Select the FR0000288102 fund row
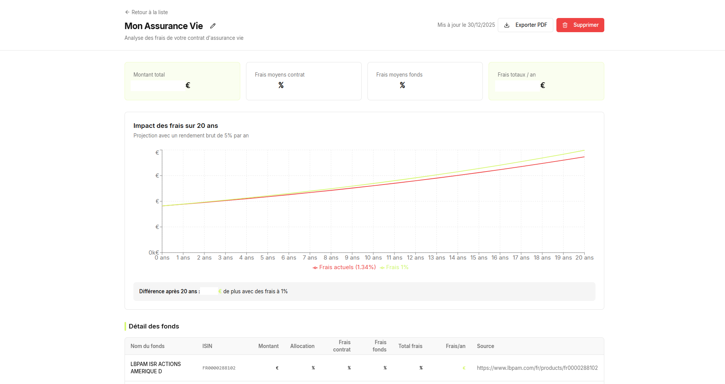Image resolution: width=725 pixels, height=384 pixels. [x=364, y=368]
